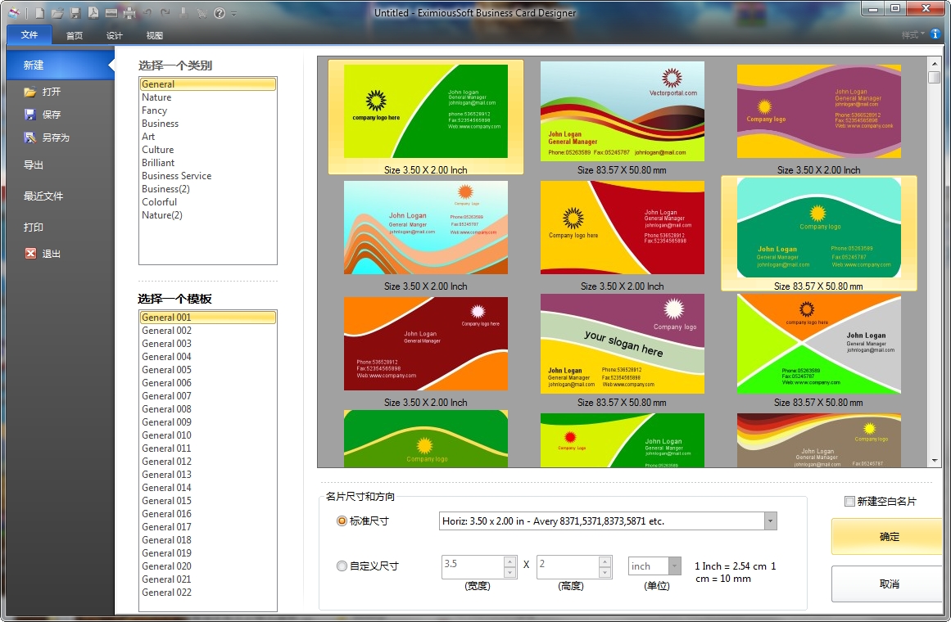Open a file via the Open folder icon
Image resolution: width=951 pixels, height=622 pixels.
(57, 12)
